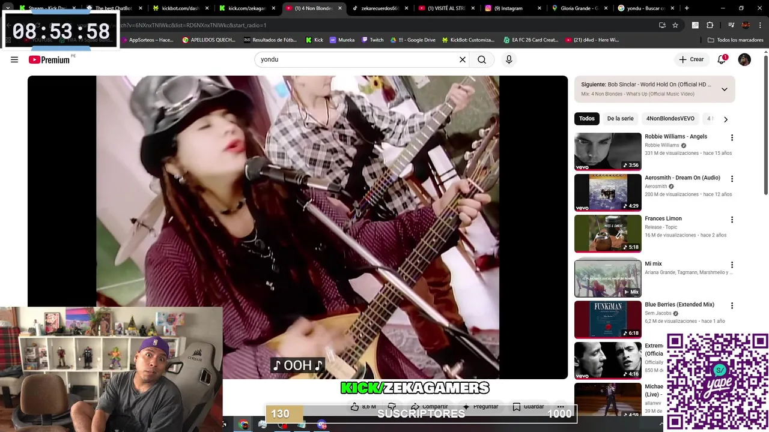Open Twitch bookmark in bookmarks bar

coord(372,40)
